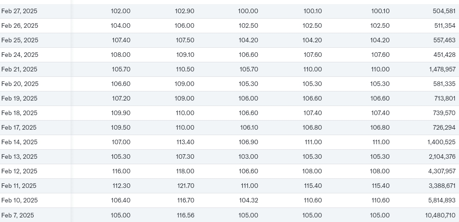The image size is (459, 222).
Task: Select the open value 116.00
Action: pyautogui.click(x=121, y=171)
